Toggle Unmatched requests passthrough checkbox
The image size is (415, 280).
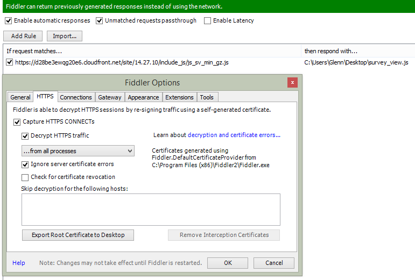click(99, 20)
